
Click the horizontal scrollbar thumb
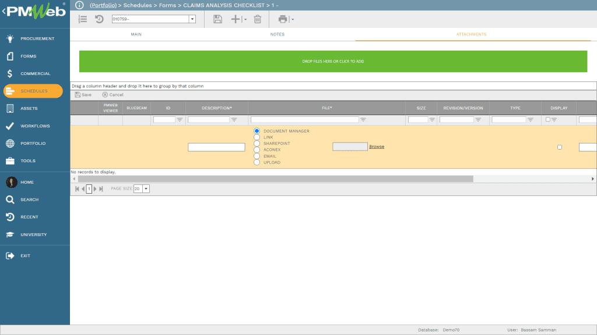(x=276, y=179)
